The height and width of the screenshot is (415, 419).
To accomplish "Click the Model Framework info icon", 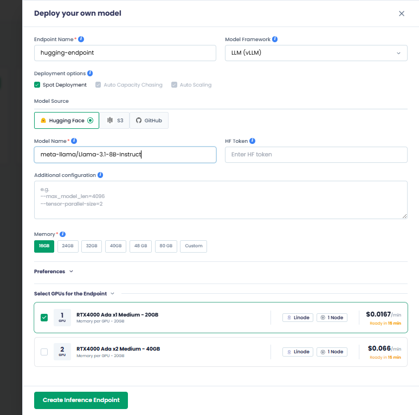I will 275,39.
